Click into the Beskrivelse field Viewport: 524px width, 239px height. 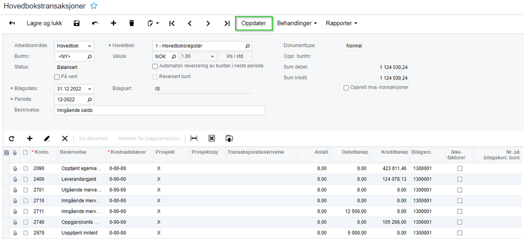pos(159,110)
